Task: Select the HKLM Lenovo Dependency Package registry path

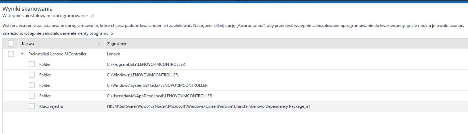Action: click(x=209, y=106)
